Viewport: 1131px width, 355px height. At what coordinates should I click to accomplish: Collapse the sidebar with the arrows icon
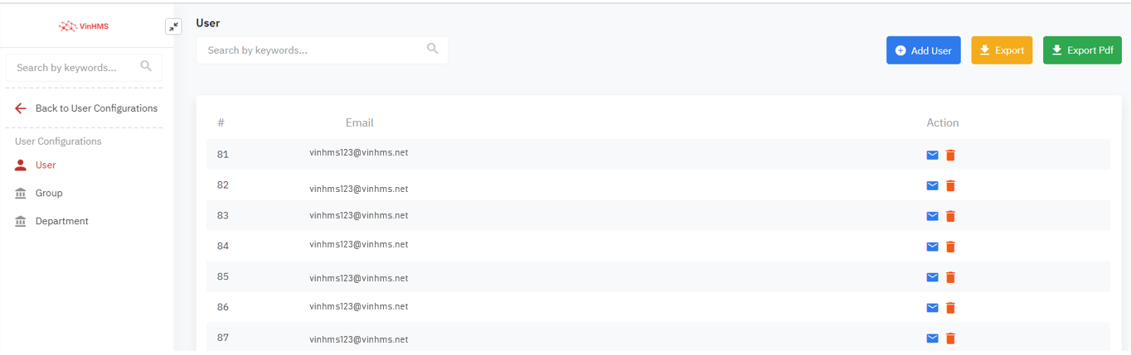point(173,26)
